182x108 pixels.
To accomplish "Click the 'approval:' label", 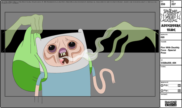I will click(164, 82).
